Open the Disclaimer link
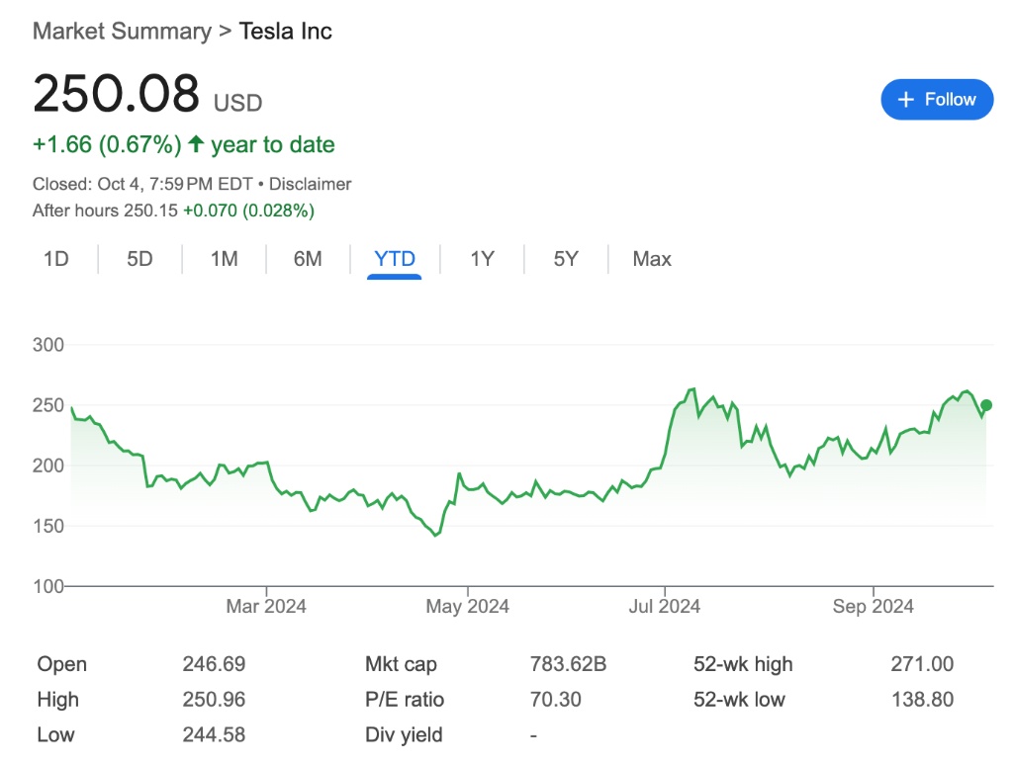The width and height of the screenshot is (1013, 763). pyautogui.click(x=310, y=184)
